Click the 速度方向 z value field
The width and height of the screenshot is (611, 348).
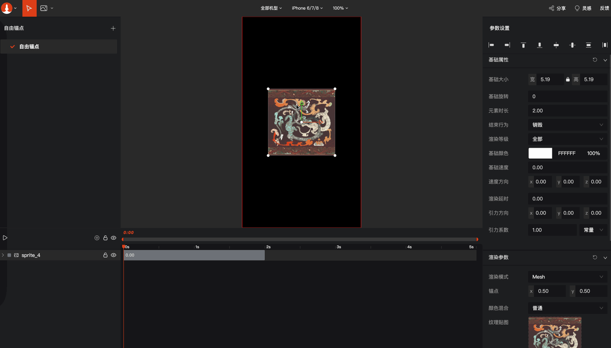tap(599, 182)
